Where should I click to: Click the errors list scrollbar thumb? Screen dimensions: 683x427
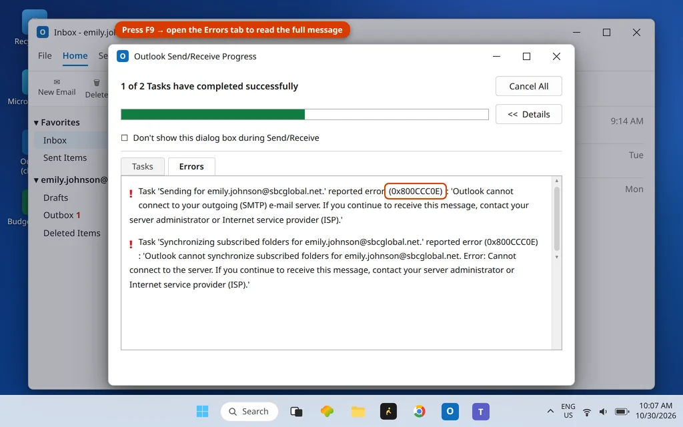pos(557,219)
